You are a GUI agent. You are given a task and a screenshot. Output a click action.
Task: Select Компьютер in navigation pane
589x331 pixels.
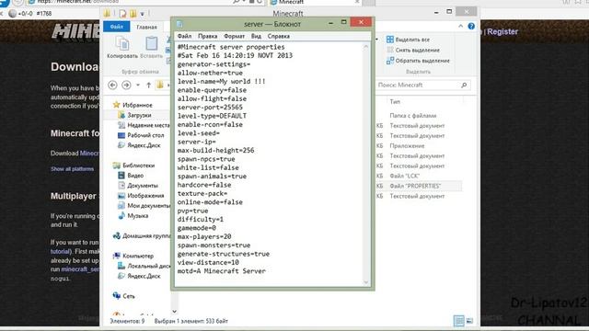tap(133, 256)
